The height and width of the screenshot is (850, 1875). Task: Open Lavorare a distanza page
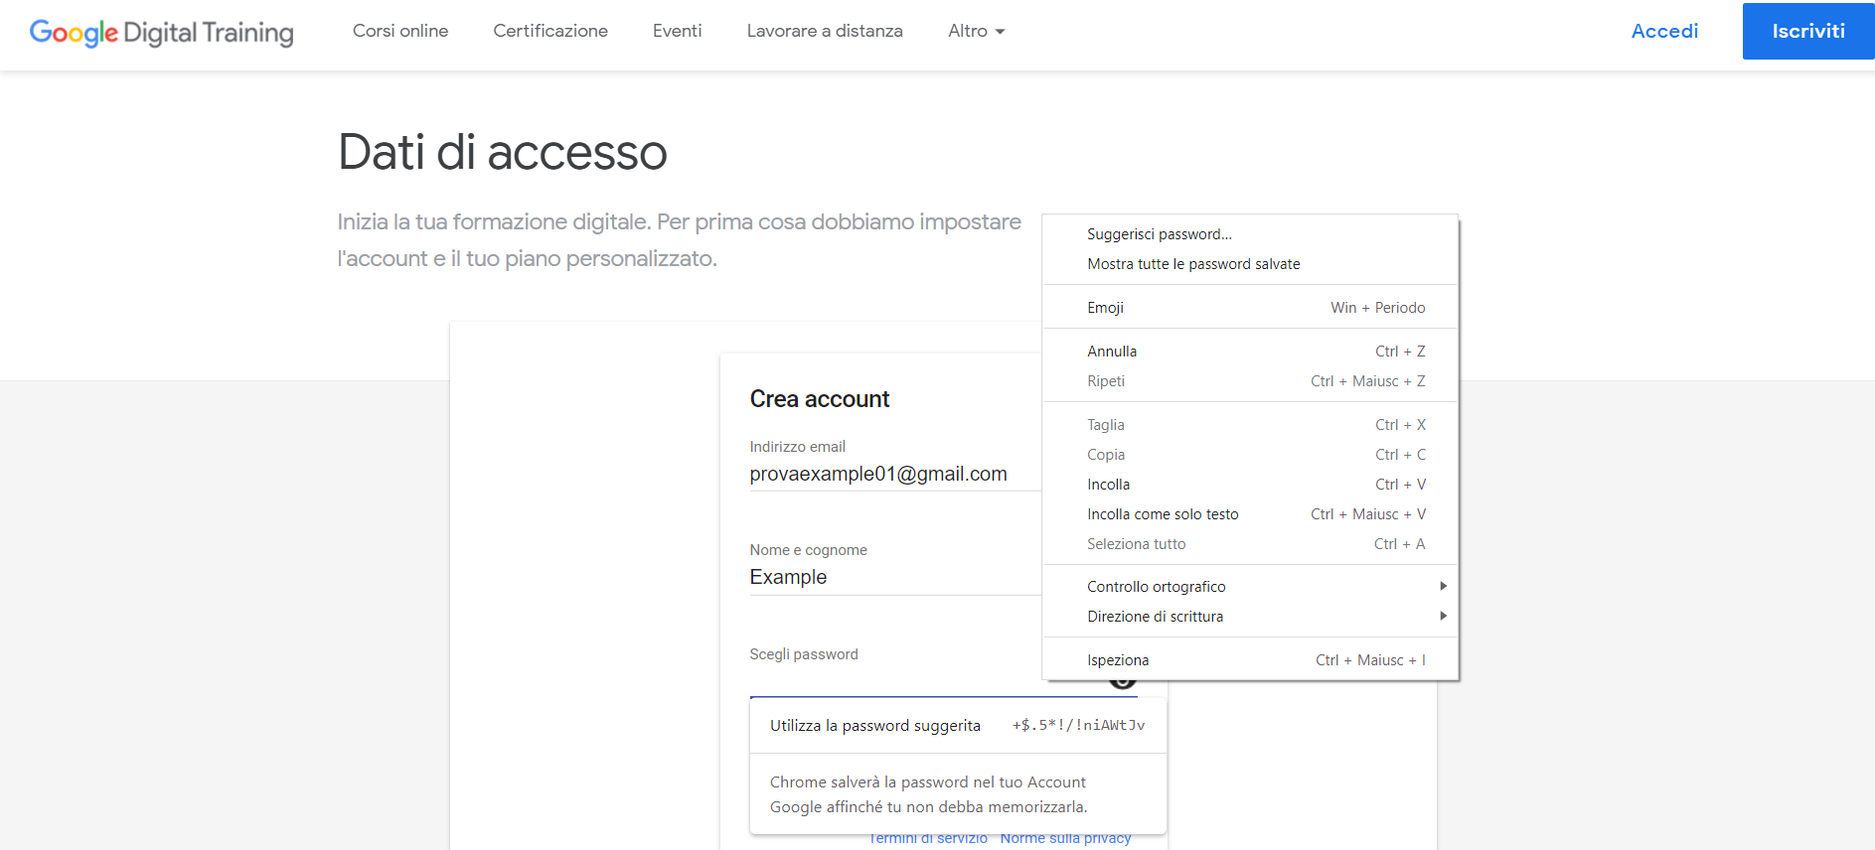(825, 31)
